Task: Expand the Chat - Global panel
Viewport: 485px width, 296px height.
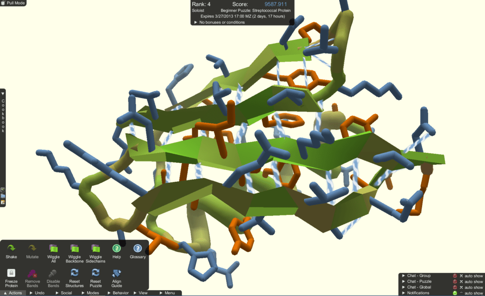Action: [404, 287]
